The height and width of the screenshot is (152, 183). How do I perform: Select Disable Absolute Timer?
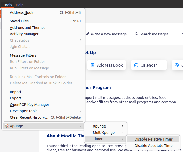coord(153,146)
